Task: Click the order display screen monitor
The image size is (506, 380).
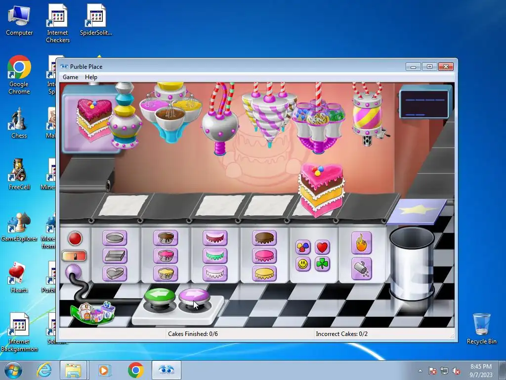Action: tap(425, 103)
